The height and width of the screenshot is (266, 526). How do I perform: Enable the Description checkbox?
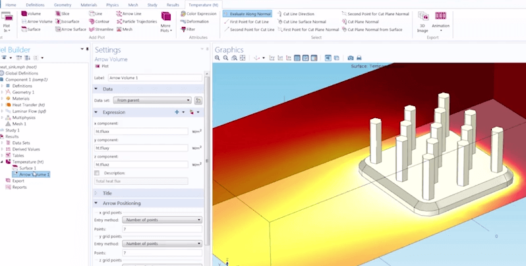pos(97,173)
